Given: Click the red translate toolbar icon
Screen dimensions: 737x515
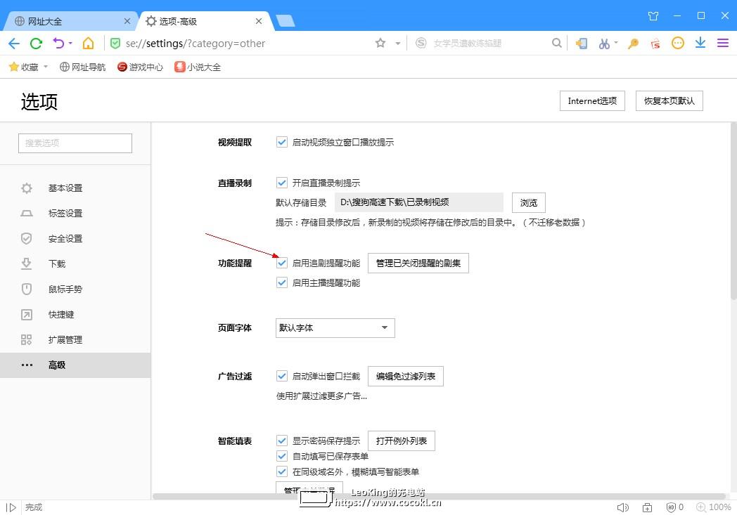Looking at the screenshot, I should [655, 44].
